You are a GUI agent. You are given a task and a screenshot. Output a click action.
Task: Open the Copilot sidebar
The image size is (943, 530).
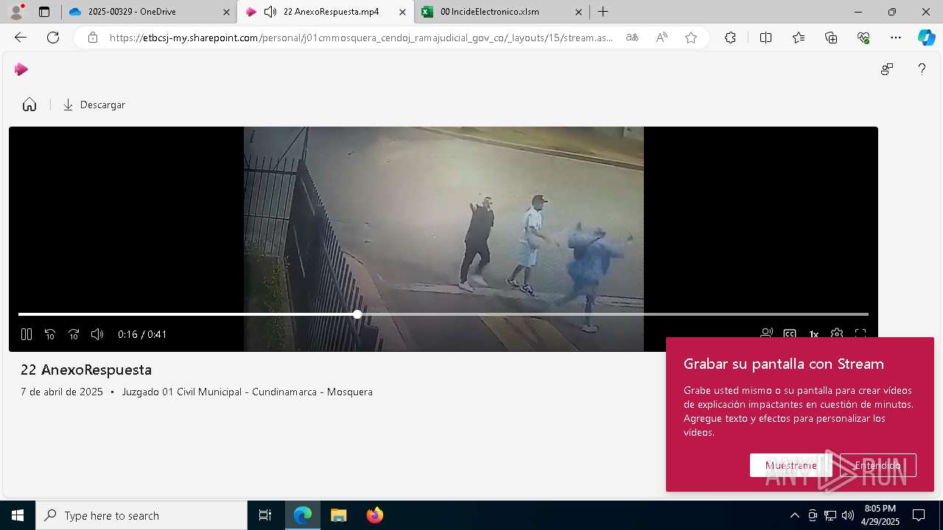coord(926,38)
